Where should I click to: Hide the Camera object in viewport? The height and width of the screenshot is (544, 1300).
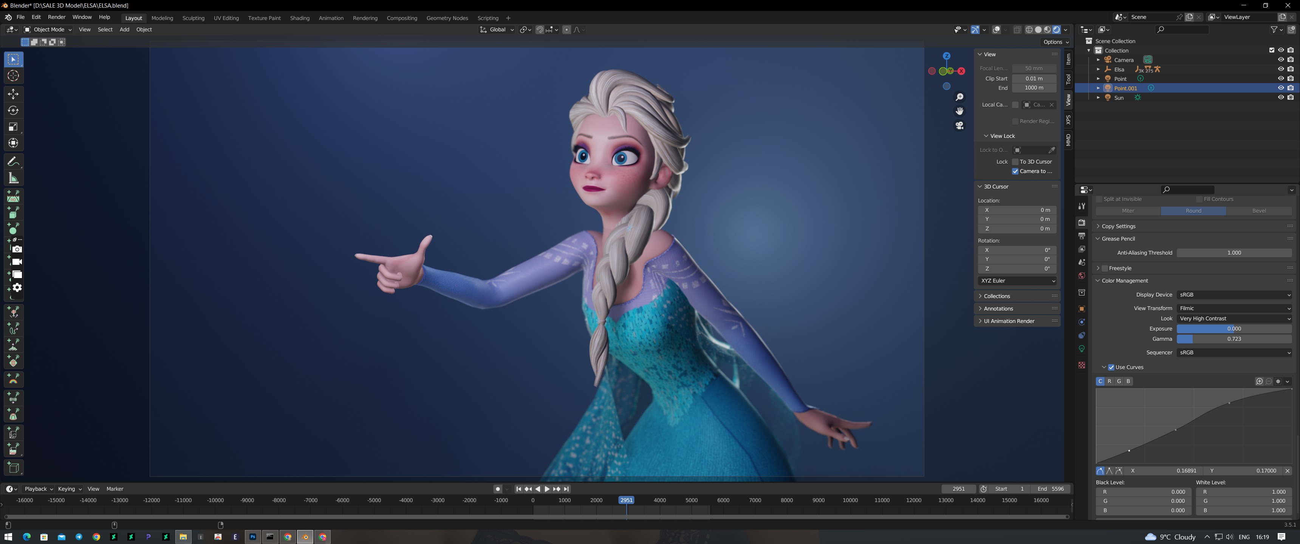coord(1280,60)
